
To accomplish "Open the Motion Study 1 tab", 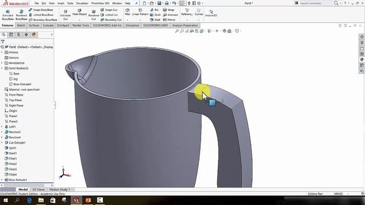I will pyautogui.click(x=59, y=190).
